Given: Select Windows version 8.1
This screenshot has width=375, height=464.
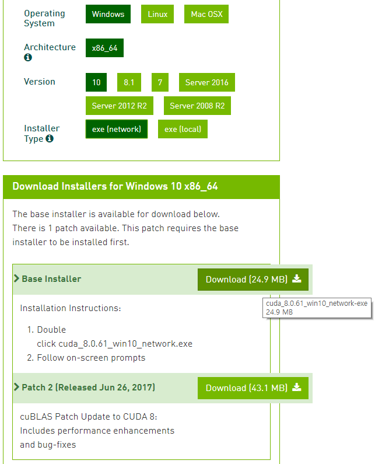Looking at the screenshot, I should click(129, 82).
